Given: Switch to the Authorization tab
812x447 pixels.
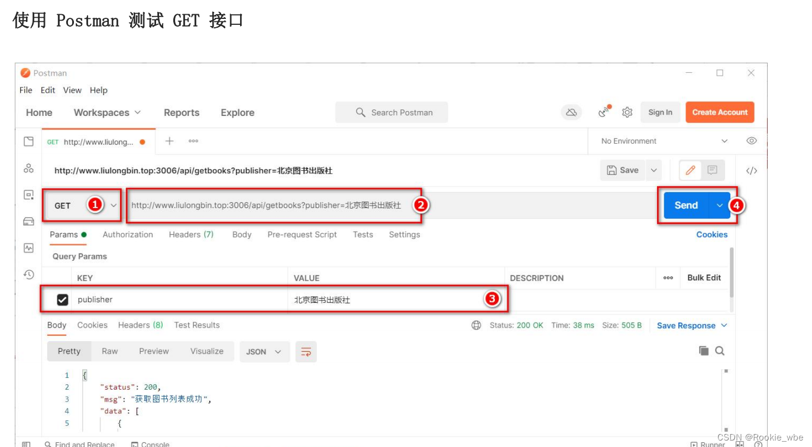Looking at the screenshot, I should click(x=128, y=235).
